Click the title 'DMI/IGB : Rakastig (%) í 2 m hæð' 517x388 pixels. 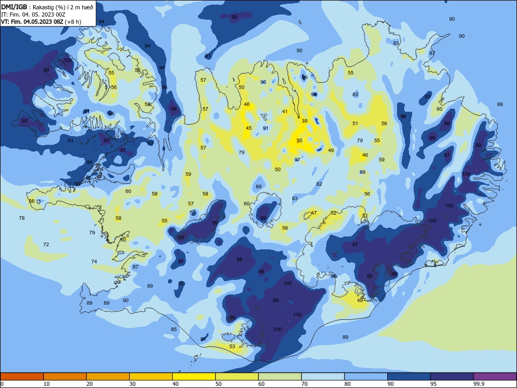[x=47, y=7]
